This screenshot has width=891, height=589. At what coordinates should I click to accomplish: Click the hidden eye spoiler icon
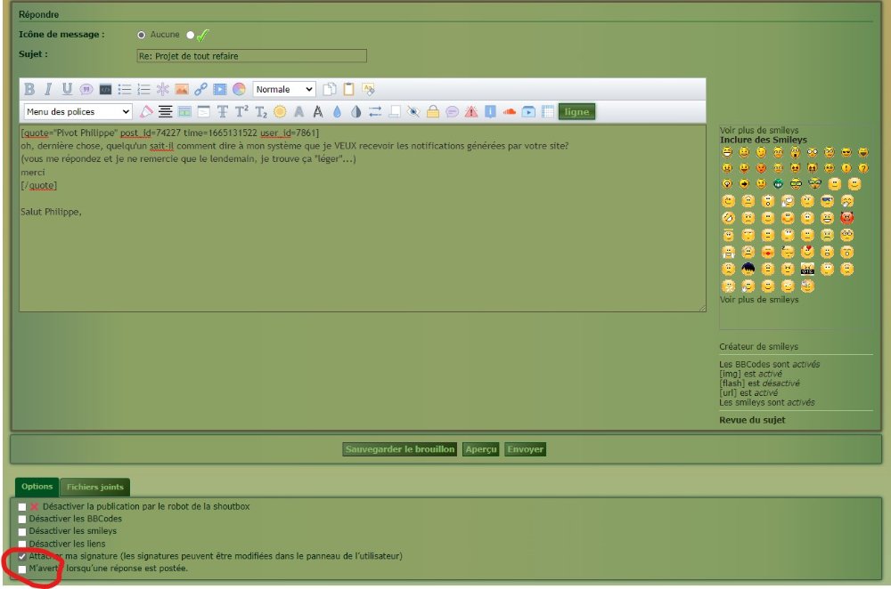(x=413, y=112)
